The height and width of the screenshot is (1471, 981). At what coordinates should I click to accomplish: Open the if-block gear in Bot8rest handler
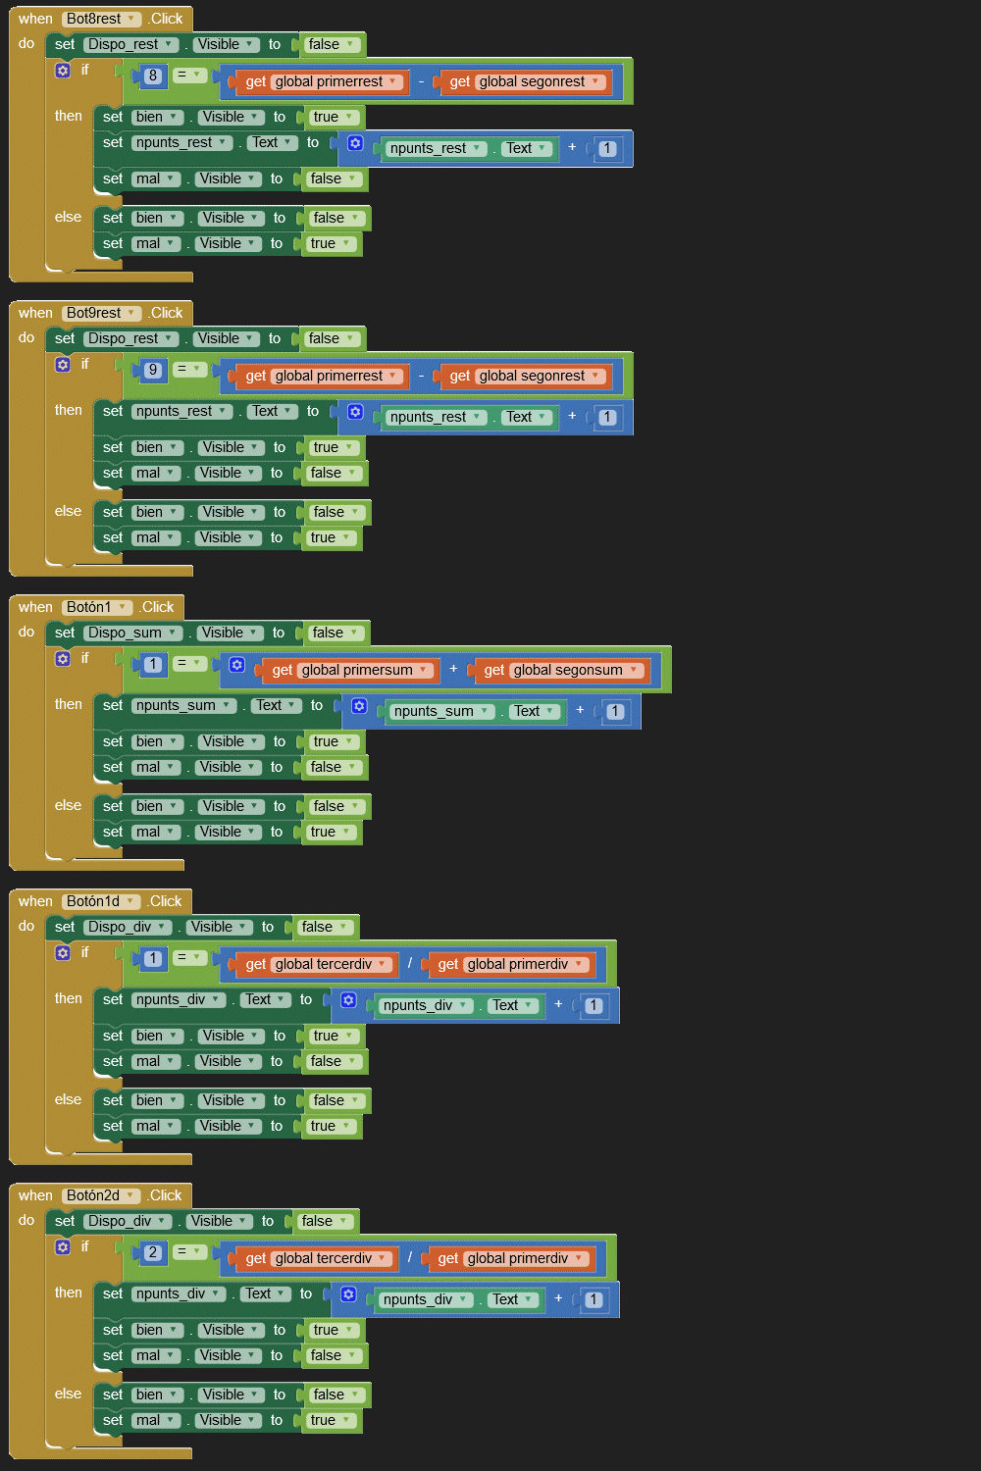[x=63, y=71]
